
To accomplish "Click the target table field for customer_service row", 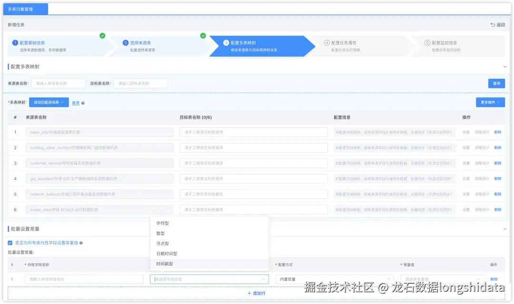I will click(253, 163).
